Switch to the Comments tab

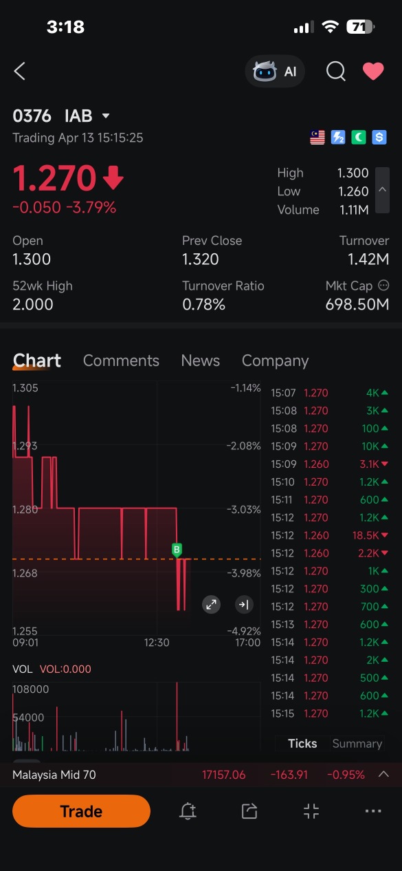(x=121, y=361)
